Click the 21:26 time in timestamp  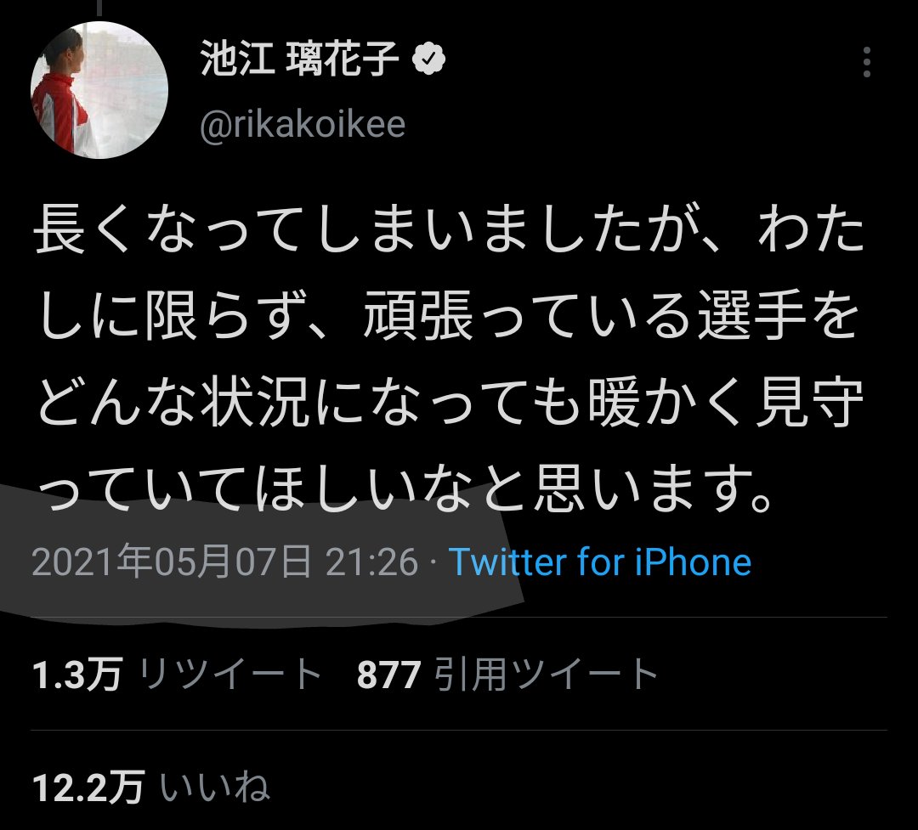click(x=371, y=562)
